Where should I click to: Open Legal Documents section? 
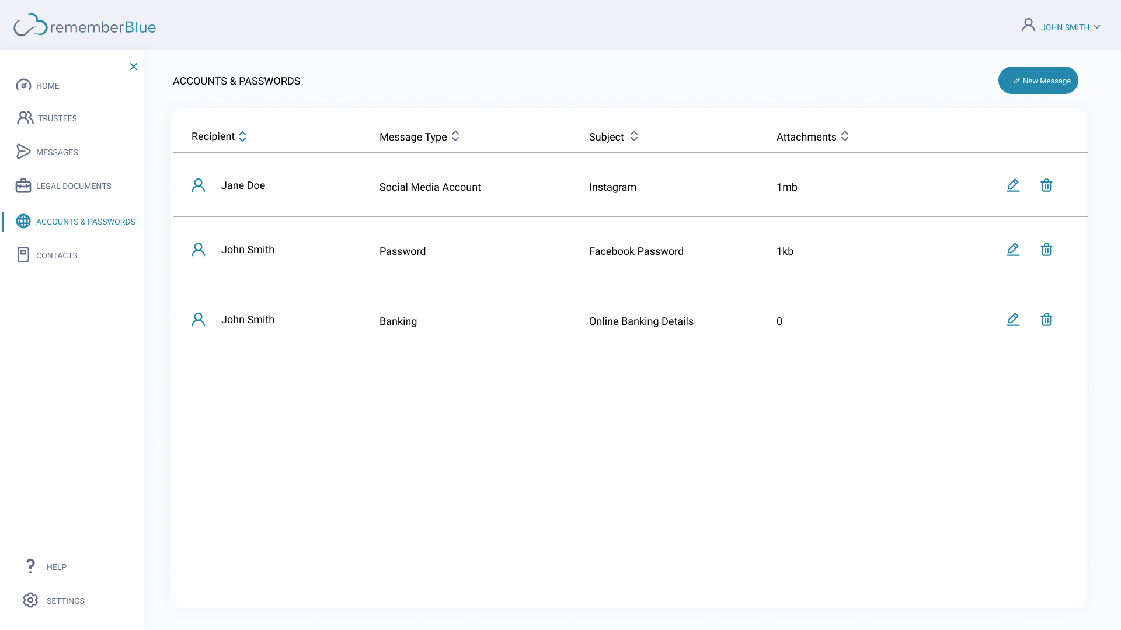73,186
